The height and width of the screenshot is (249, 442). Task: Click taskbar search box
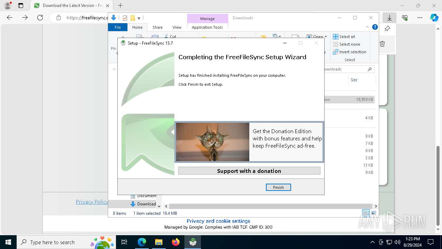67,242
